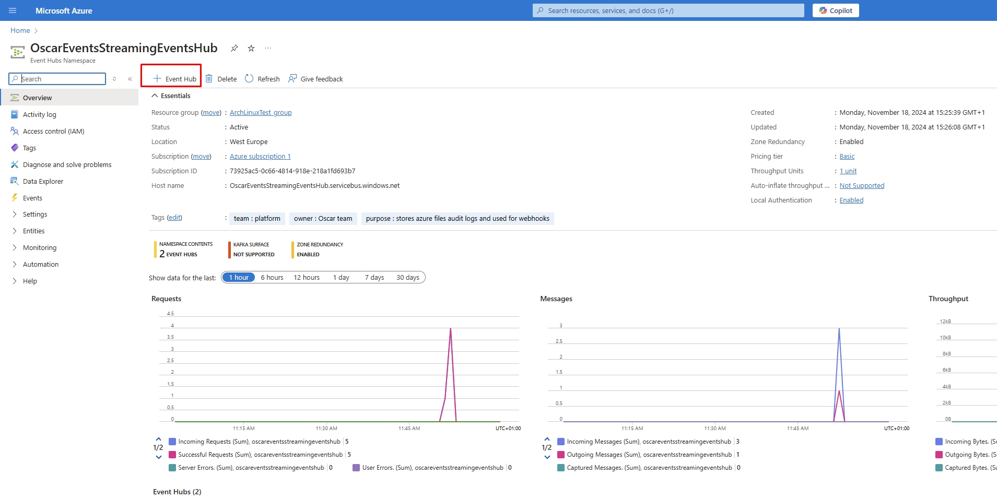Show data for the last 6 hours

coord(272,277)
